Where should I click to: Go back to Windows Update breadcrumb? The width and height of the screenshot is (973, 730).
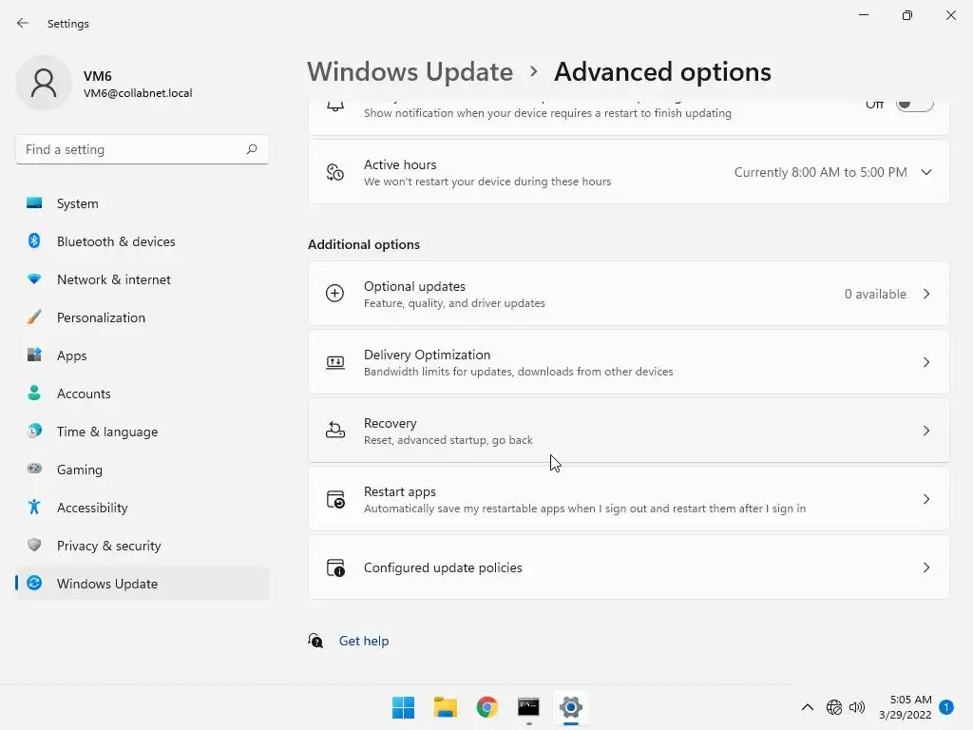click(410, 71)
